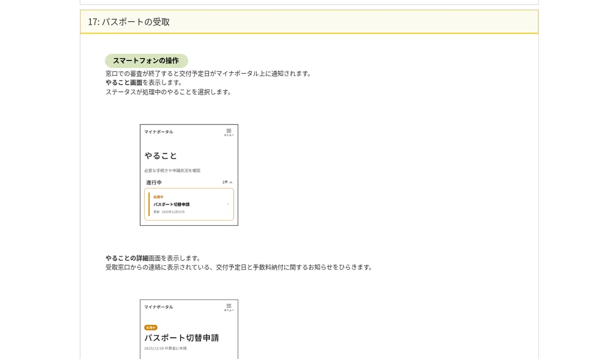Screen dimensions: 605x359
Task: Click the 進行中 section label
Action: point(154,183)
